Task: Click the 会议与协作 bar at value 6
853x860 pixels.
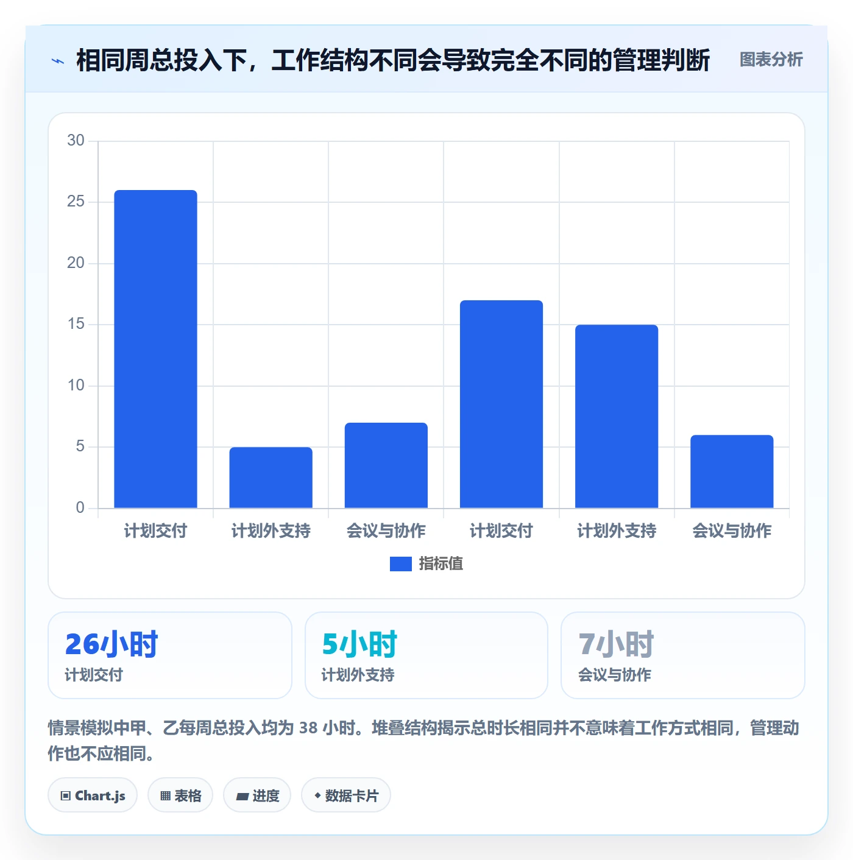Action: coord(732,471)
